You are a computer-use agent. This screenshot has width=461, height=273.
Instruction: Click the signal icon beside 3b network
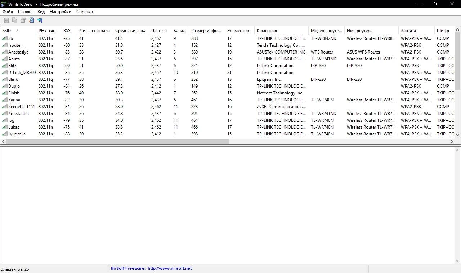tap(5, 38)
